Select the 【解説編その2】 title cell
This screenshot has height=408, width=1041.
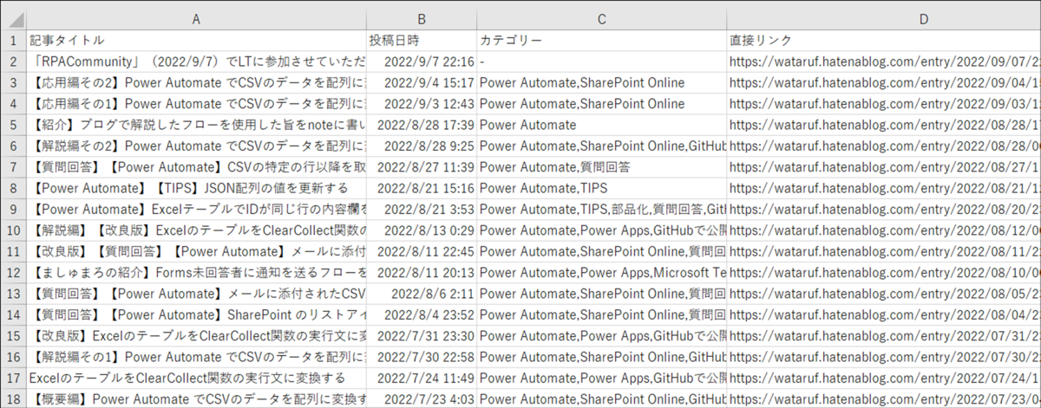196,146
